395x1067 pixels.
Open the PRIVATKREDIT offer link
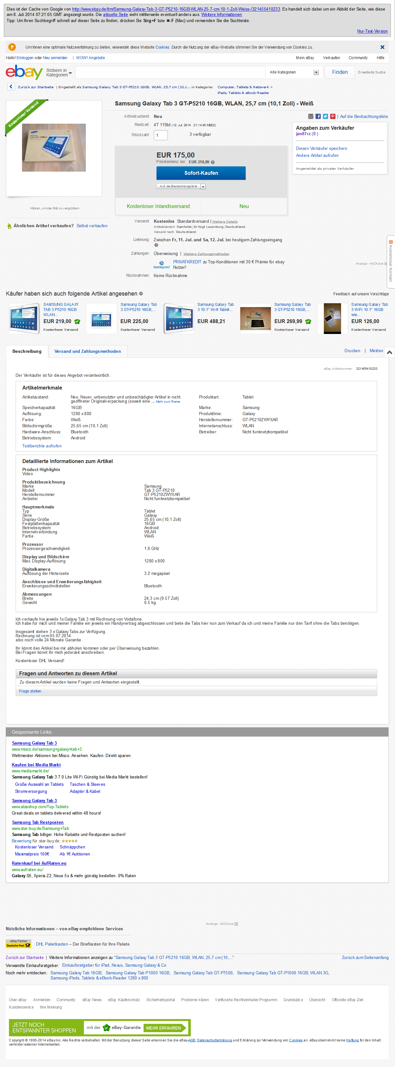click(x=187, y=262)
